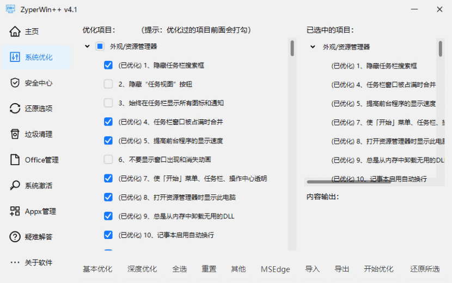Click the home icon beside 主页
This screenshot has width=452, height=283.
tap(15, 32)
